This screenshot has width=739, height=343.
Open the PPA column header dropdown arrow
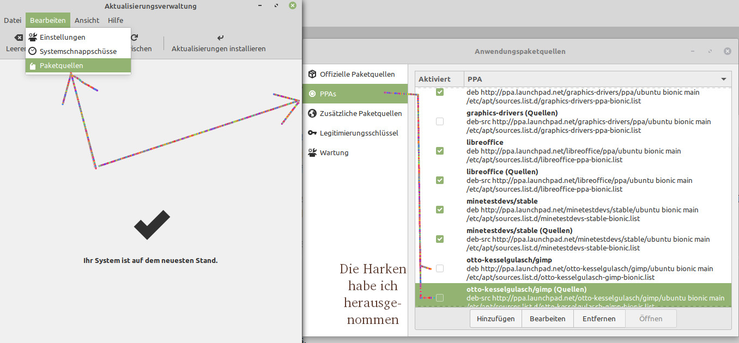pyautogui.click(x=724, y=79)
